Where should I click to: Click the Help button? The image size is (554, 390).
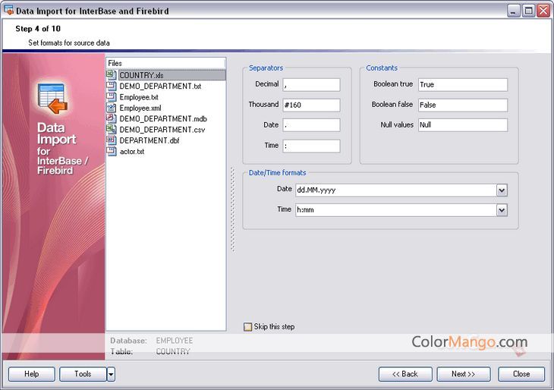(32, 374)
